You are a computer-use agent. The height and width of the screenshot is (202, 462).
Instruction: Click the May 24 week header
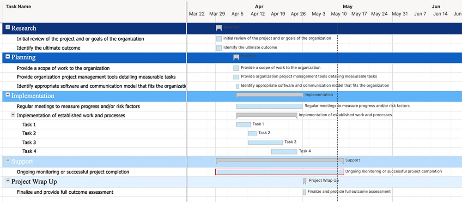[x=379, y=14]
